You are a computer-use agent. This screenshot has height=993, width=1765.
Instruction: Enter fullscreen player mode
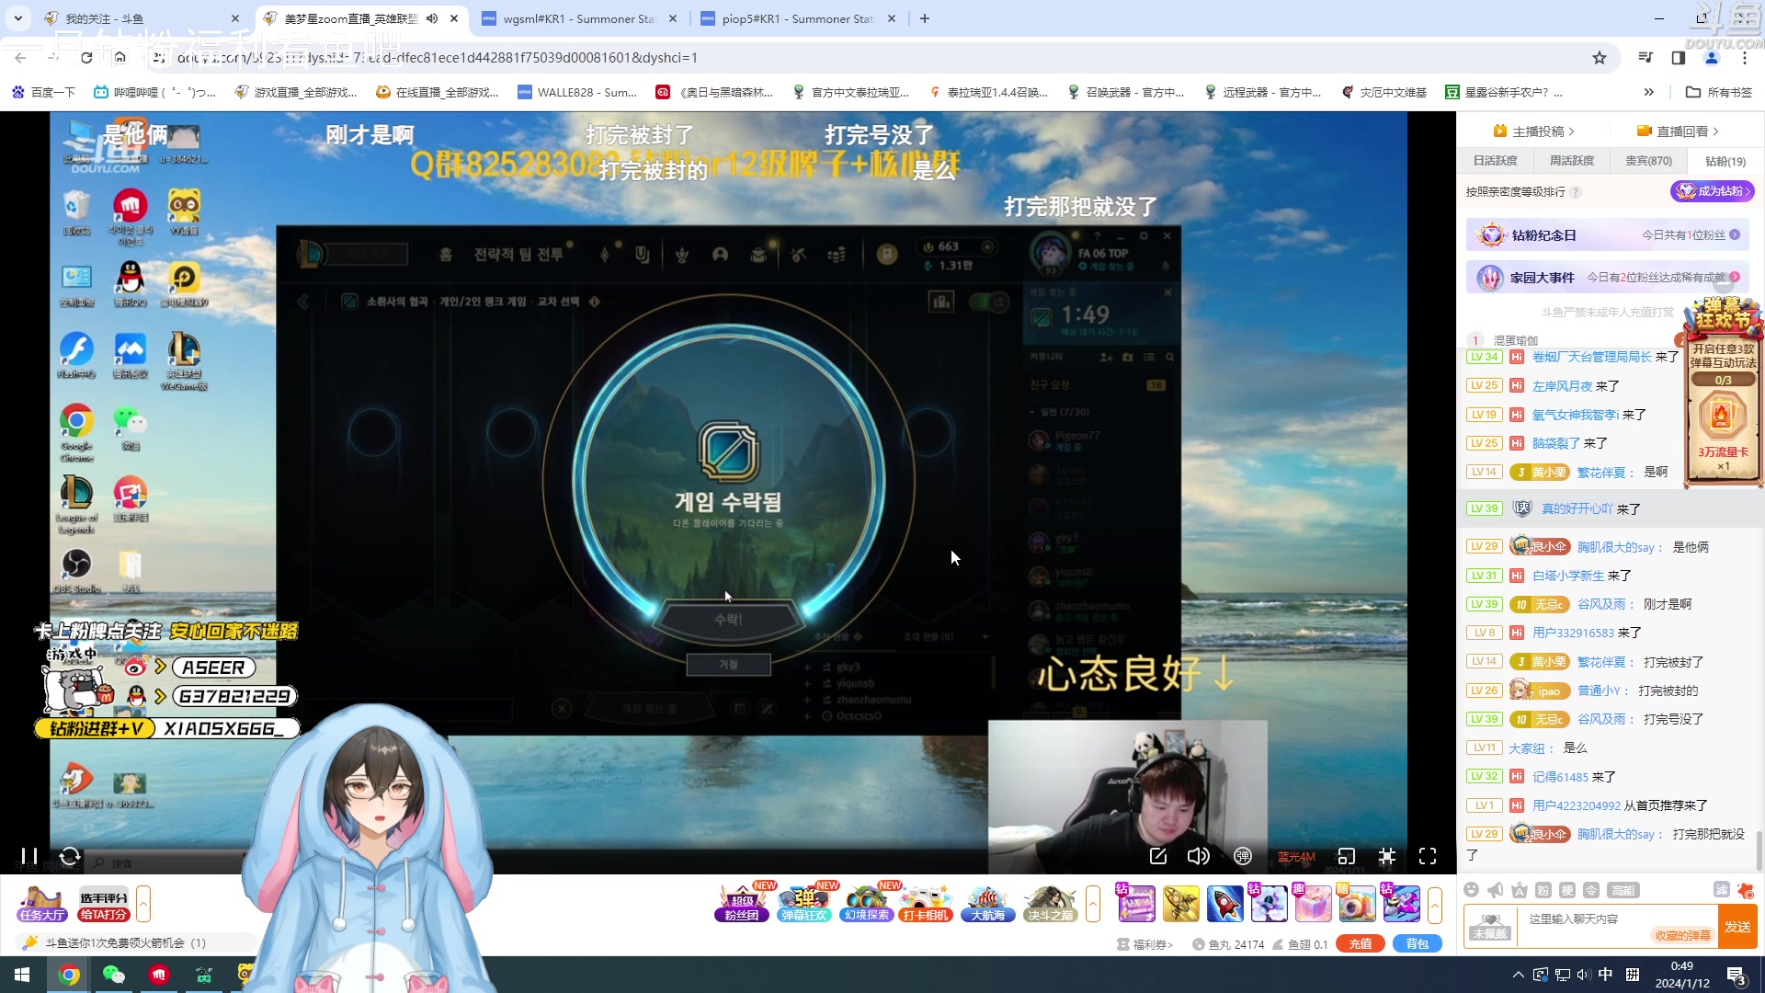click(x=1428, y=856)
